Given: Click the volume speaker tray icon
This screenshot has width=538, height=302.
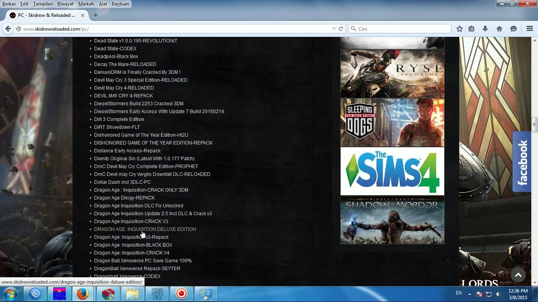Looking at the screenshot, I should (498, 294).
